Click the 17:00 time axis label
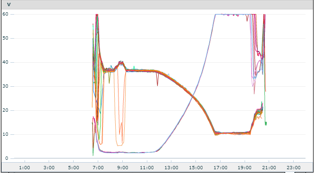 coord(220,167)
